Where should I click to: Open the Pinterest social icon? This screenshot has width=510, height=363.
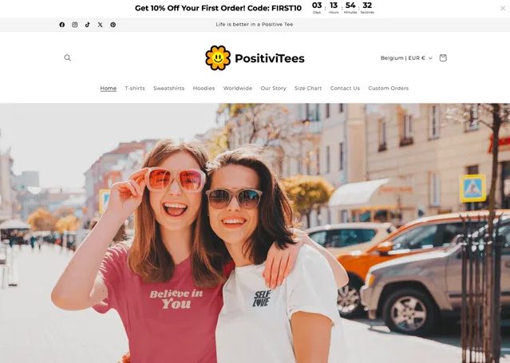(x=113, y=25)
